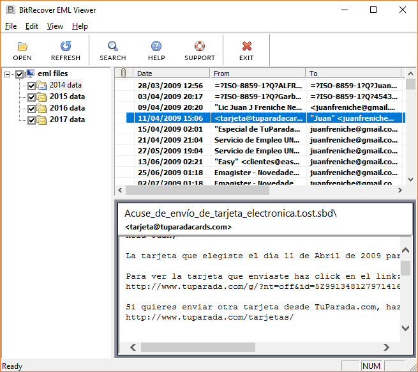Maximize the BitRecover EML Viewer window
Viewport: 418px width, 372px height.
tap(373, 10)
